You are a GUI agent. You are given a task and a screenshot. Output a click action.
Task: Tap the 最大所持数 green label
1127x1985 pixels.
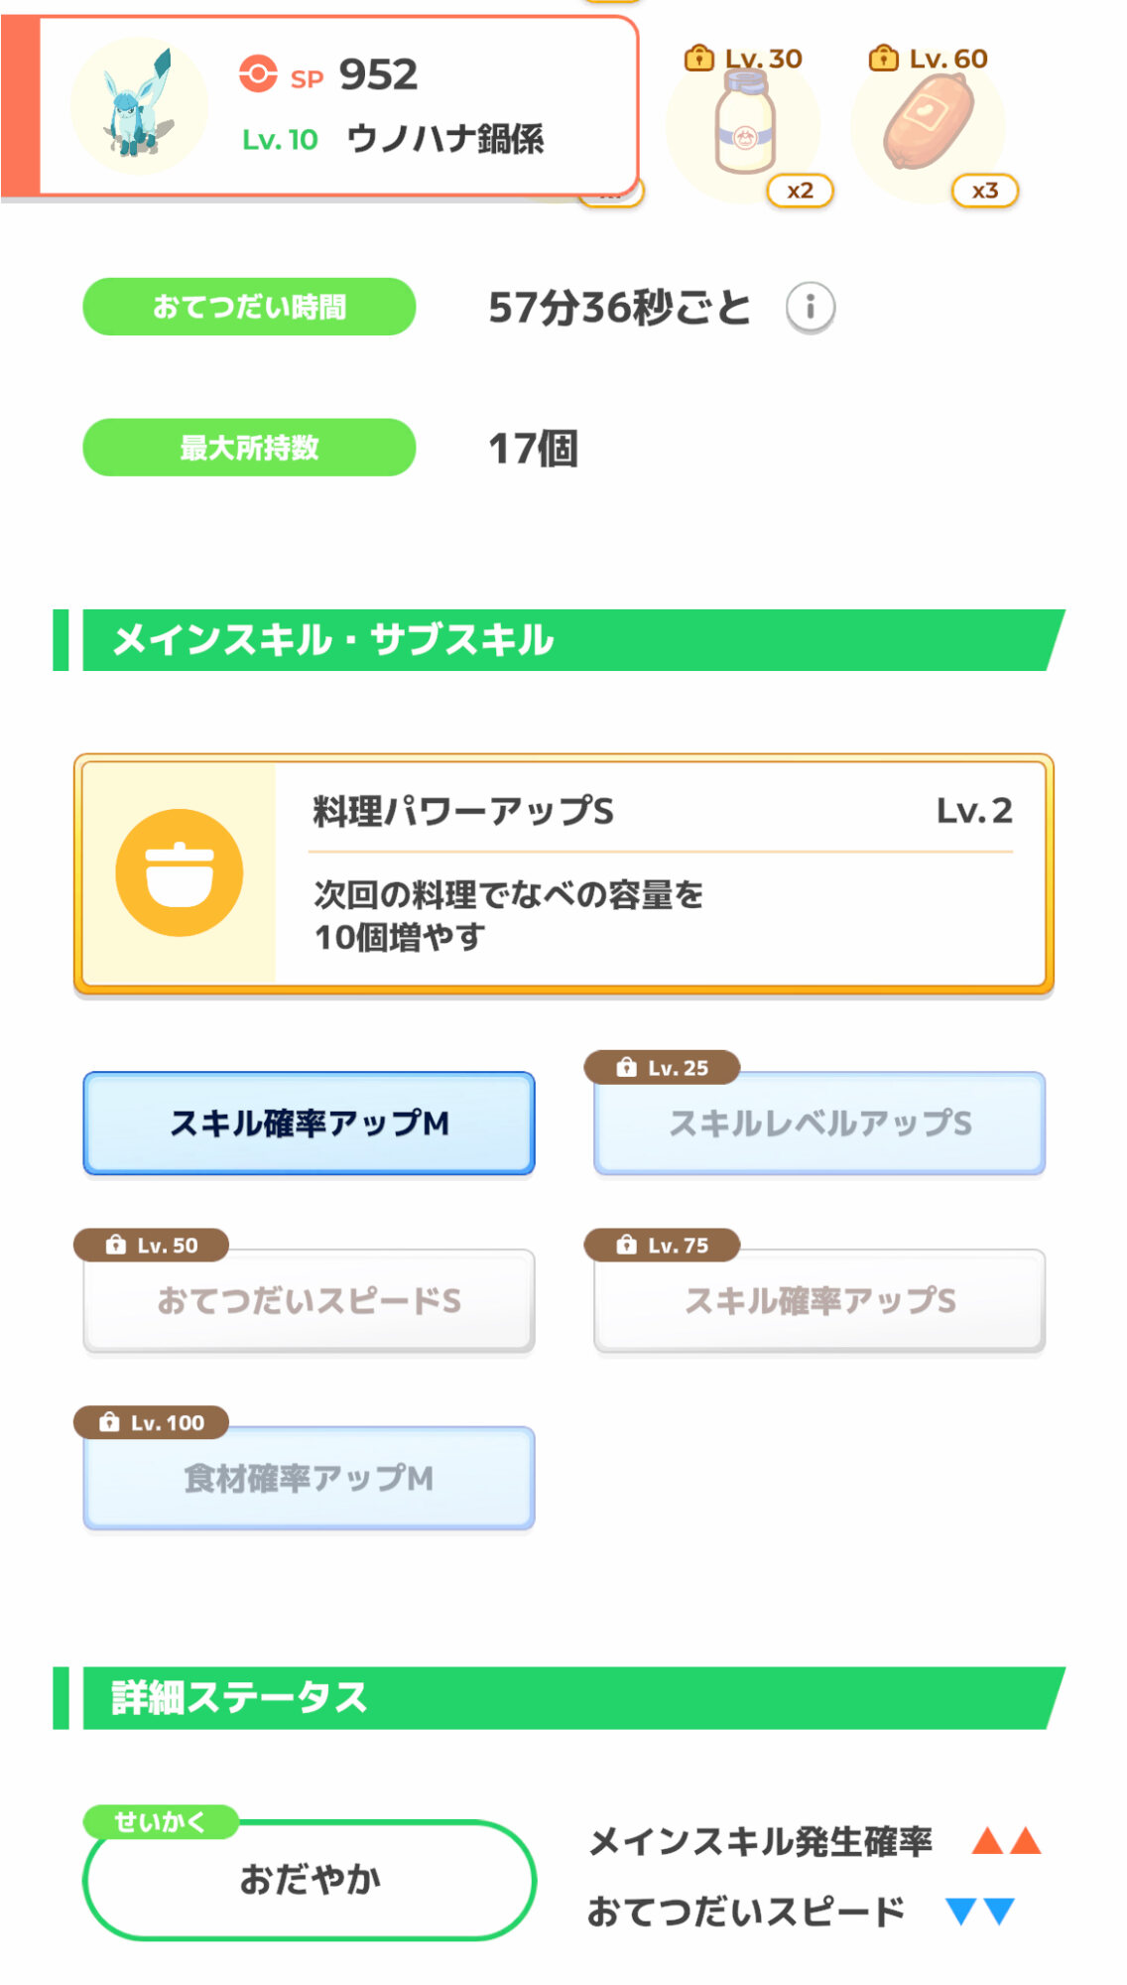[249, 448]
